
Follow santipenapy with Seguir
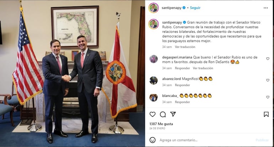195,8
